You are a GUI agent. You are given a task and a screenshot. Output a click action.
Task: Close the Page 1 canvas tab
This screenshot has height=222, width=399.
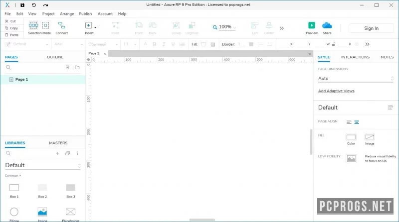pos(105,54)
